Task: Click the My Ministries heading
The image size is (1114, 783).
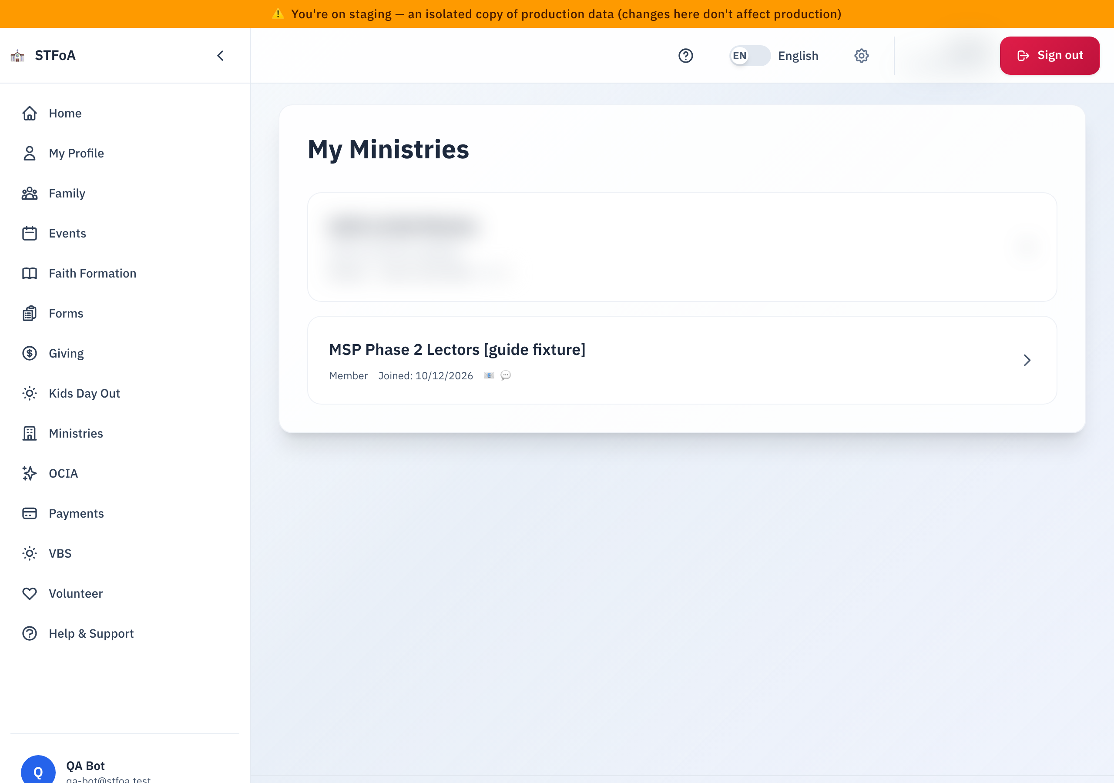Action: (x=388, y=149)
